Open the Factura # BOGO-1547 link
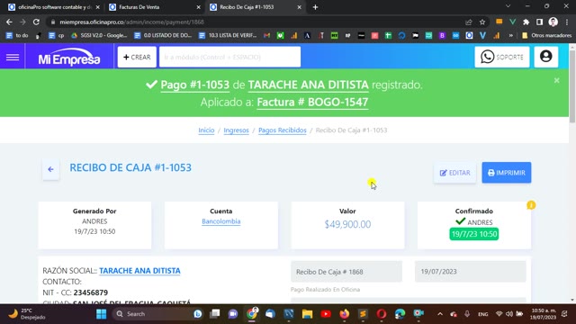The width and height of the screenshot is (576, 324). point(312,102)
